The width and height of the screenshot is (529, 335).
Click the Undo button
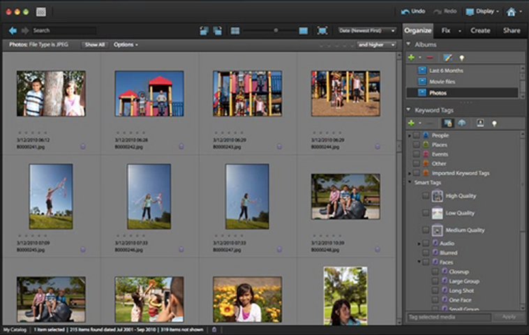point(413,11)
